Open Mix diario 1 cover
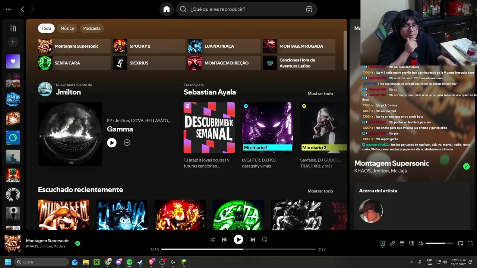This screenshot has width=477, height=268. pos(267,128)
